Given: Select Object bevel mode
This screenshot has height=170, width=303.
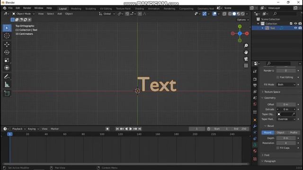Looking at the screenshot, I should pos(280,133).
